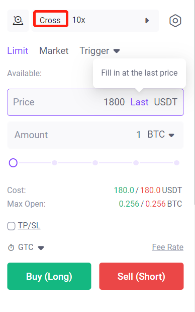195x312 pixels.
Task: Open the hexagon settings icon
Action: [175, 21]
